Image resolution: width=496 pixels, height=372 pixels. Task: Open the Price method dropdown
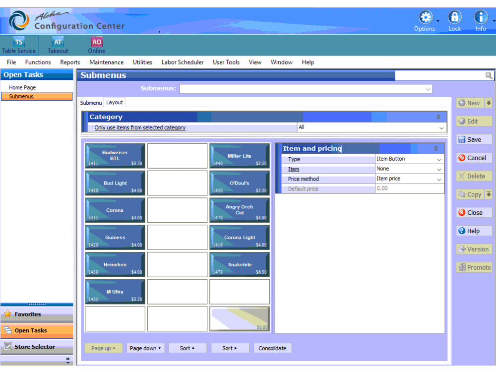pyautogui.click(x=439, y=179)
